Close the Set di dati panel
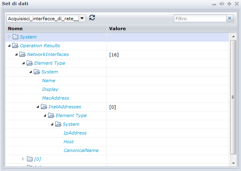This screenshot has width=241, height=171. pyautogui.click(x=237, y=4)
